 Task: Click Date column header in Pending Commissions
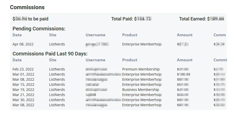click(x=17, y=35)
